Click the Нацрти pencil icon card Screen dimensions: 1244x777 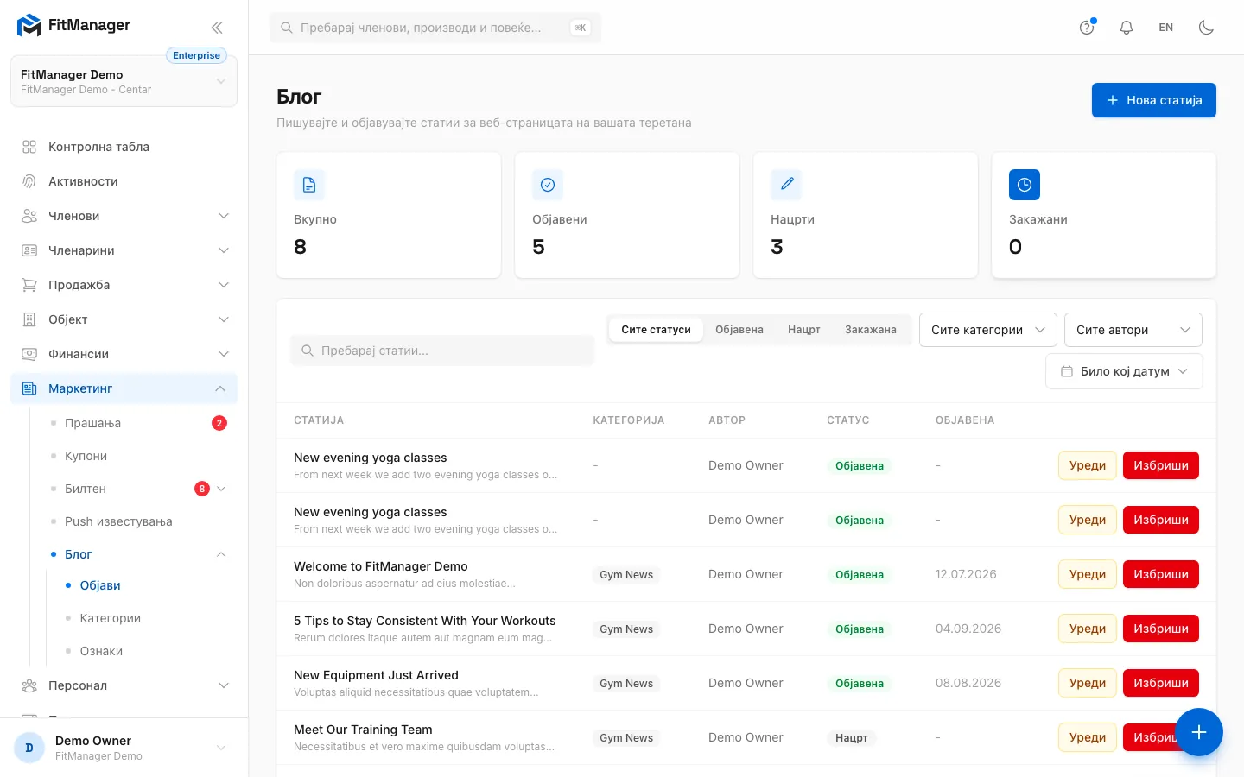[786, 185]
